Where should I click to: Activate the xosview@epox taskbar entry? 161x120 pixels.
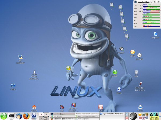click(63, 114)
